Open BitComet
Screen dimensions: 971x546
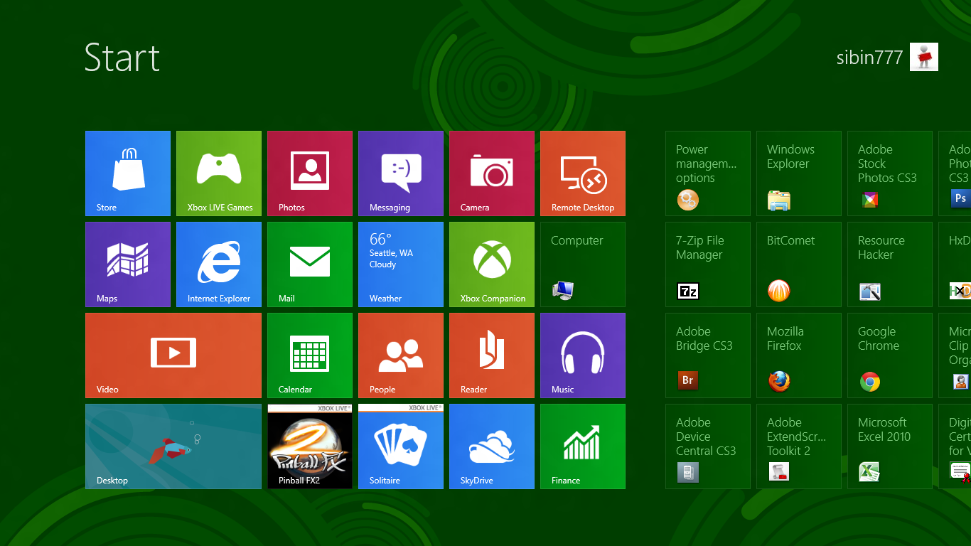tap(798, 264)
